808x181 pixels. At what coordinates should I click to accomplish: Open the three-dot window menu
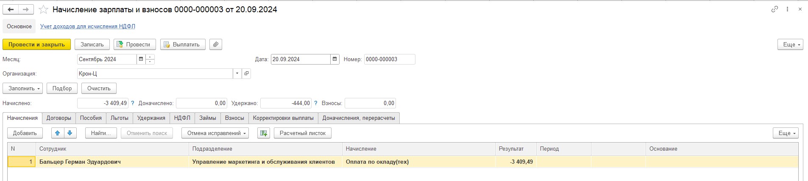tap(787, 9)
